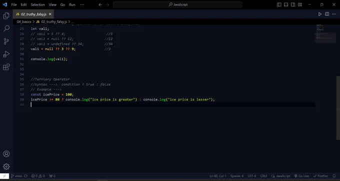The height and width of the screenshot is (181, 340).
Task: Open the Run and Debug view
Action: (x=6, y=54)
